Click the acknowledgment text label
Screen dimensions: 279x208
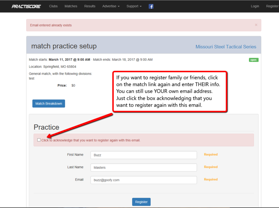click(91, 140)
